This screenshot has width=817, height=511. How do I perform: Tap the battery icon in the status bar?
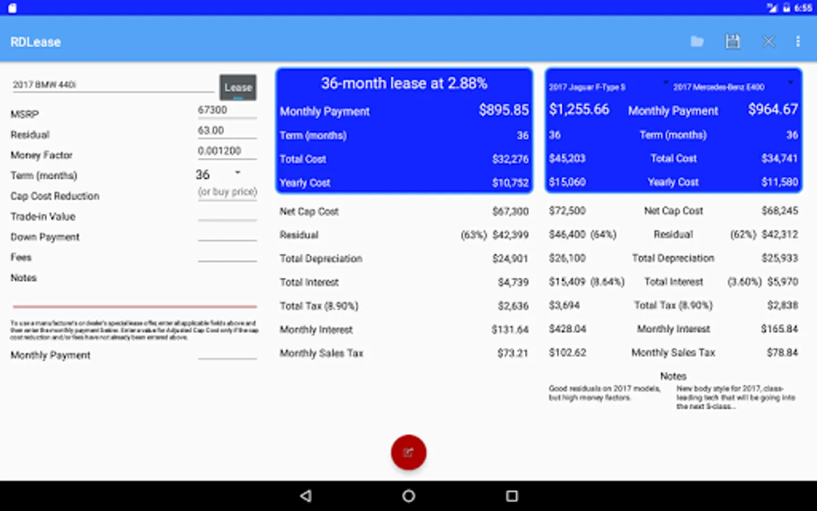786,8
